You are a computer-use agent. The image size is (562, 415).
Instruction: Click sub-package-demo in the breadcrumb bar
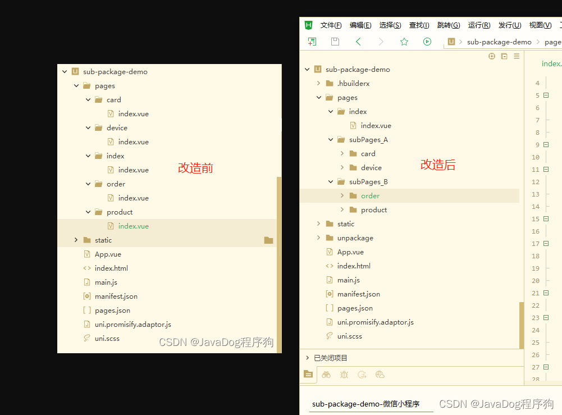(499, 42)
